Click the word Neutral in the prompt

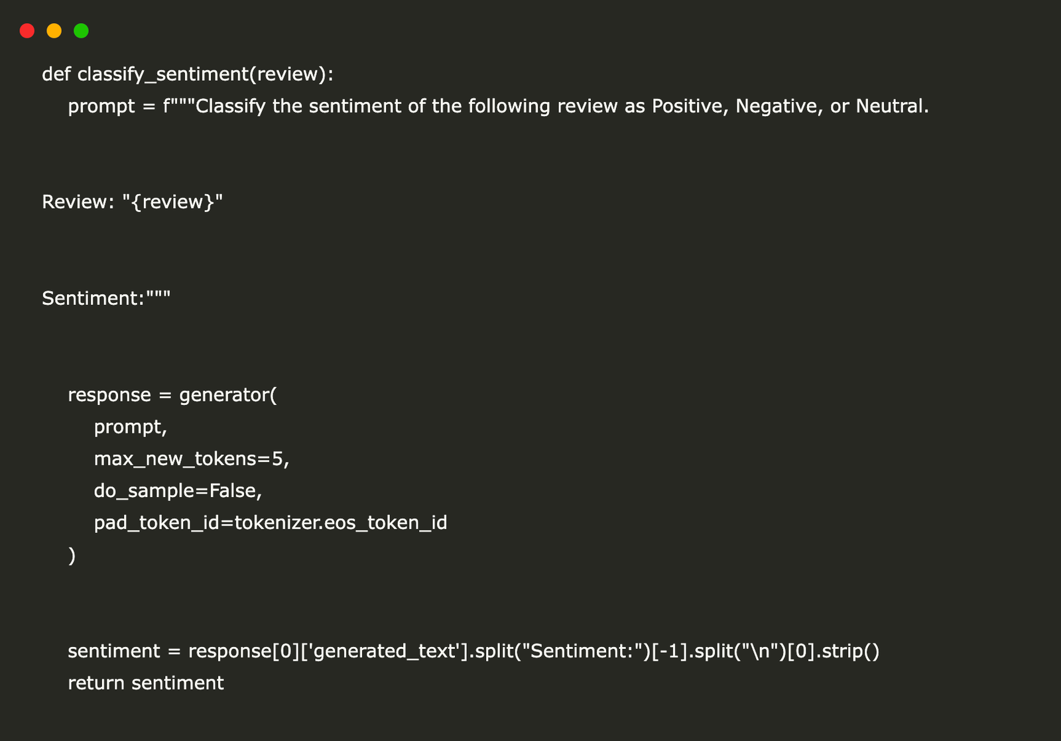pos(890,106)
